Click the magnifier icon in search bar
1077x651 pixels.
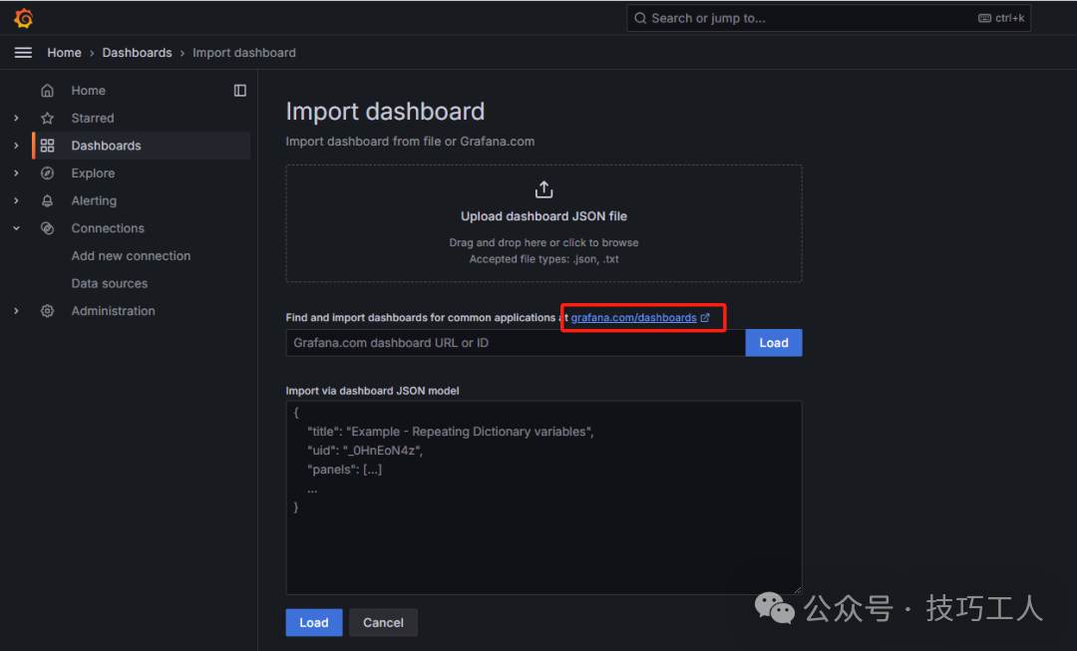(640, 18)
